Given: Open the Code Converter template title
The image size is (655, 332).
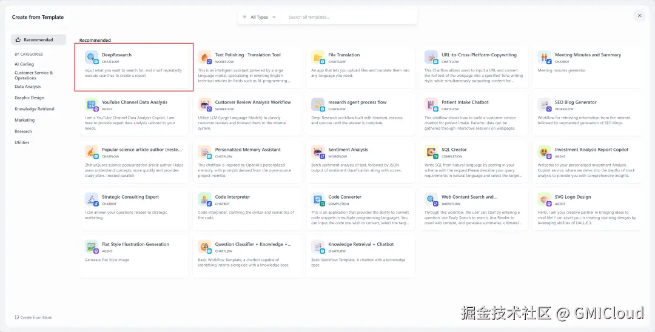Looking at the screenshot, I should tap(344, 197).
